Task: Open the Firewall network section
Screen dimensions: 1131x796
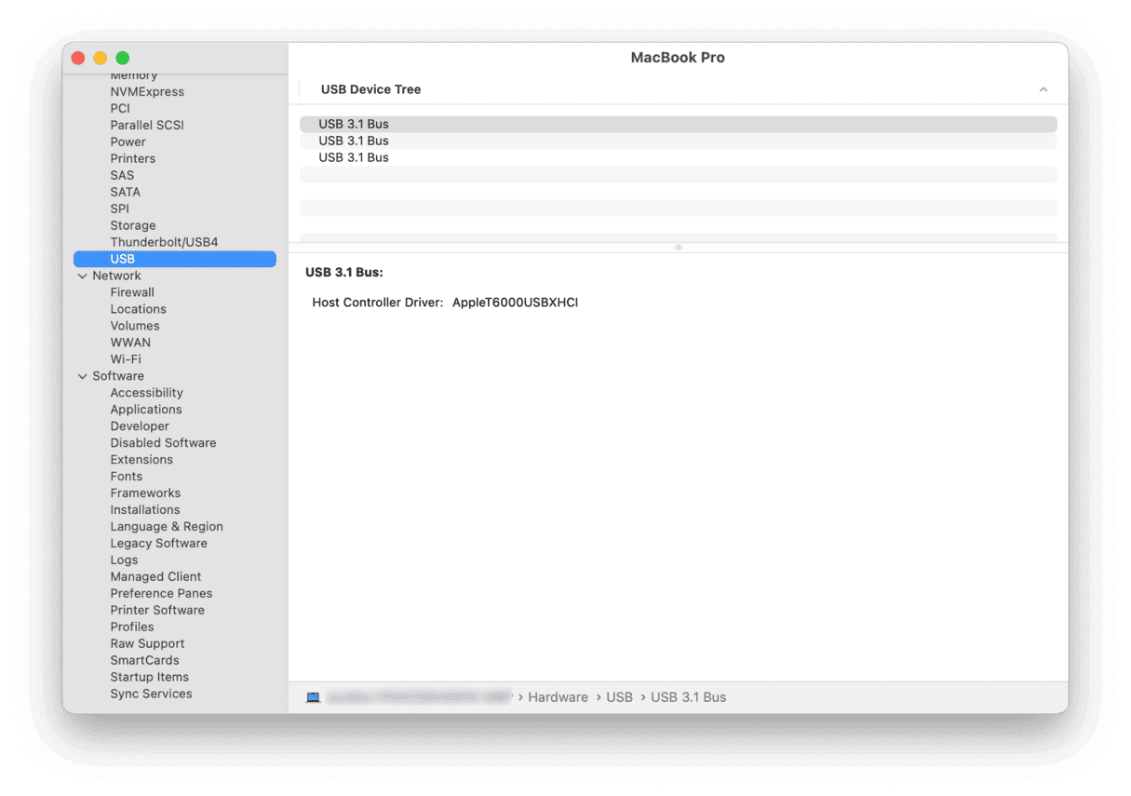Action: [131, 292]
